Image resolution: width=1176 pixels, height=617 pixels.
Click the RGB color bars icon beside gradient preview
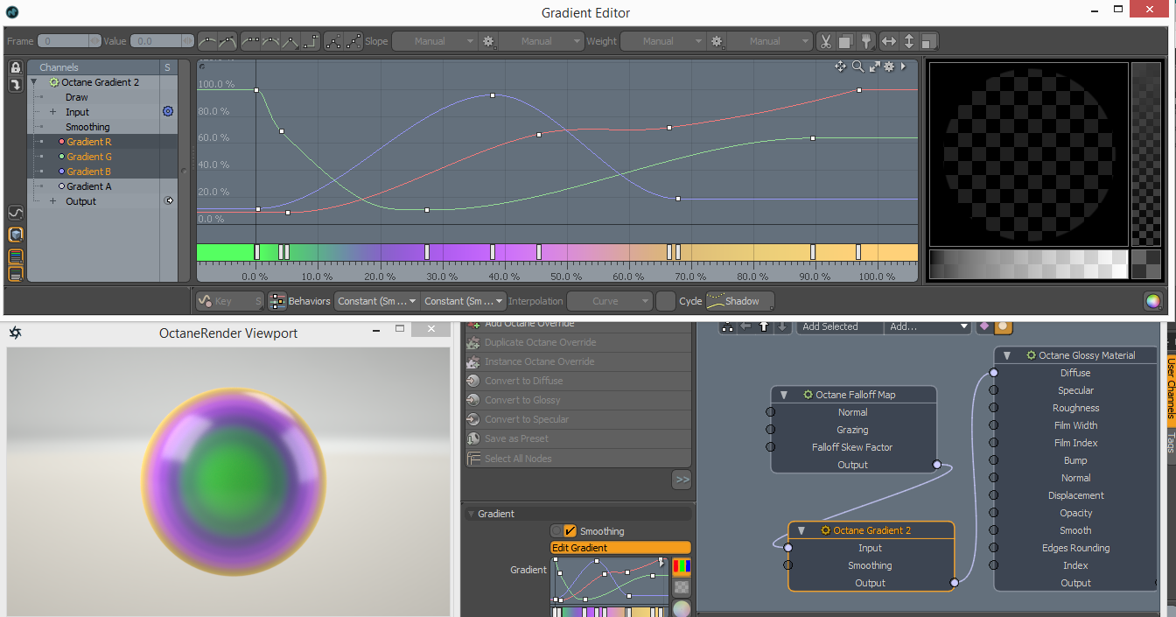coord(681,567)
